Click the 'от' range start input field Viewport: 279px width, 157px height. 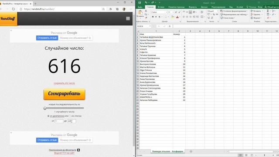tap(59, 121)
